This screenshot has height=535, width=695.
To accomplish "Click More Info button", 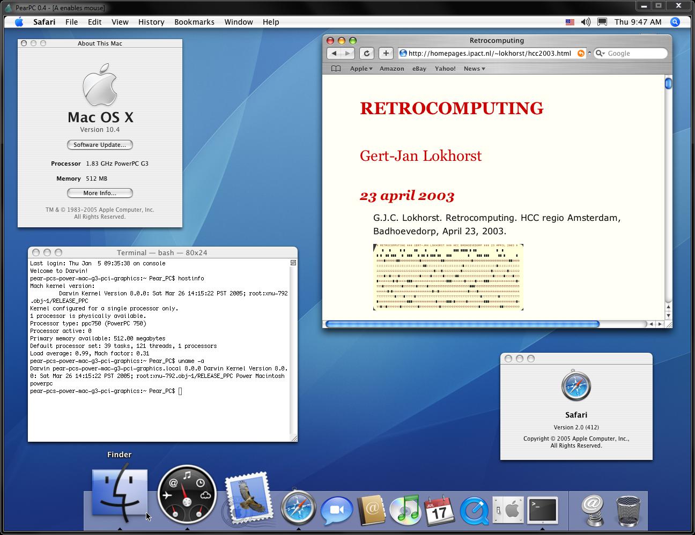I will click(100, 193).
